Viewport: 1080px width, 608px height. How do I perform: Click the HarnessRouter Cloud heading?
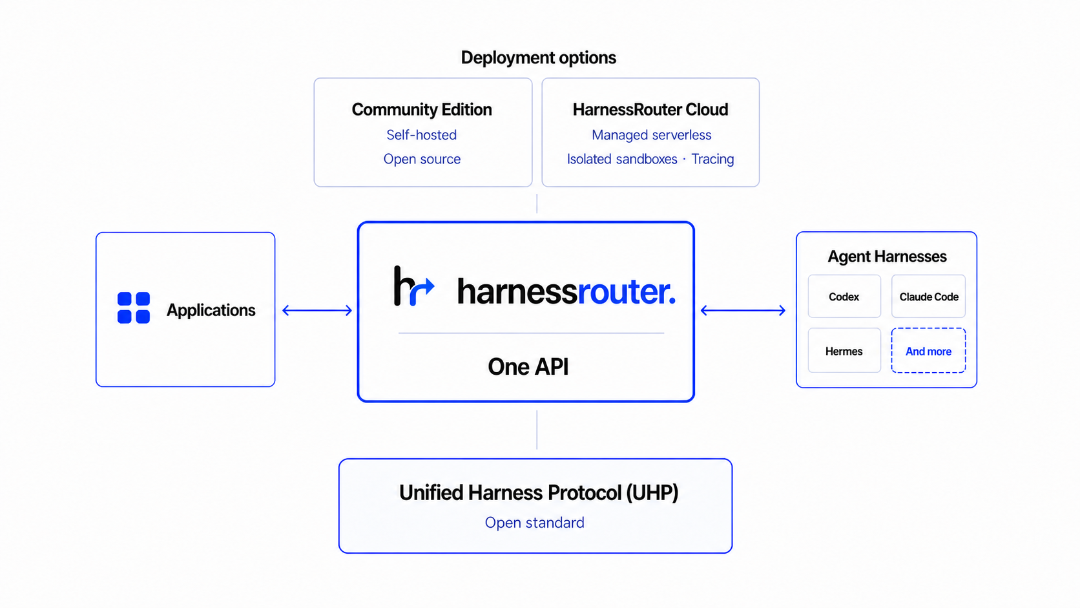tap(650, 110)
